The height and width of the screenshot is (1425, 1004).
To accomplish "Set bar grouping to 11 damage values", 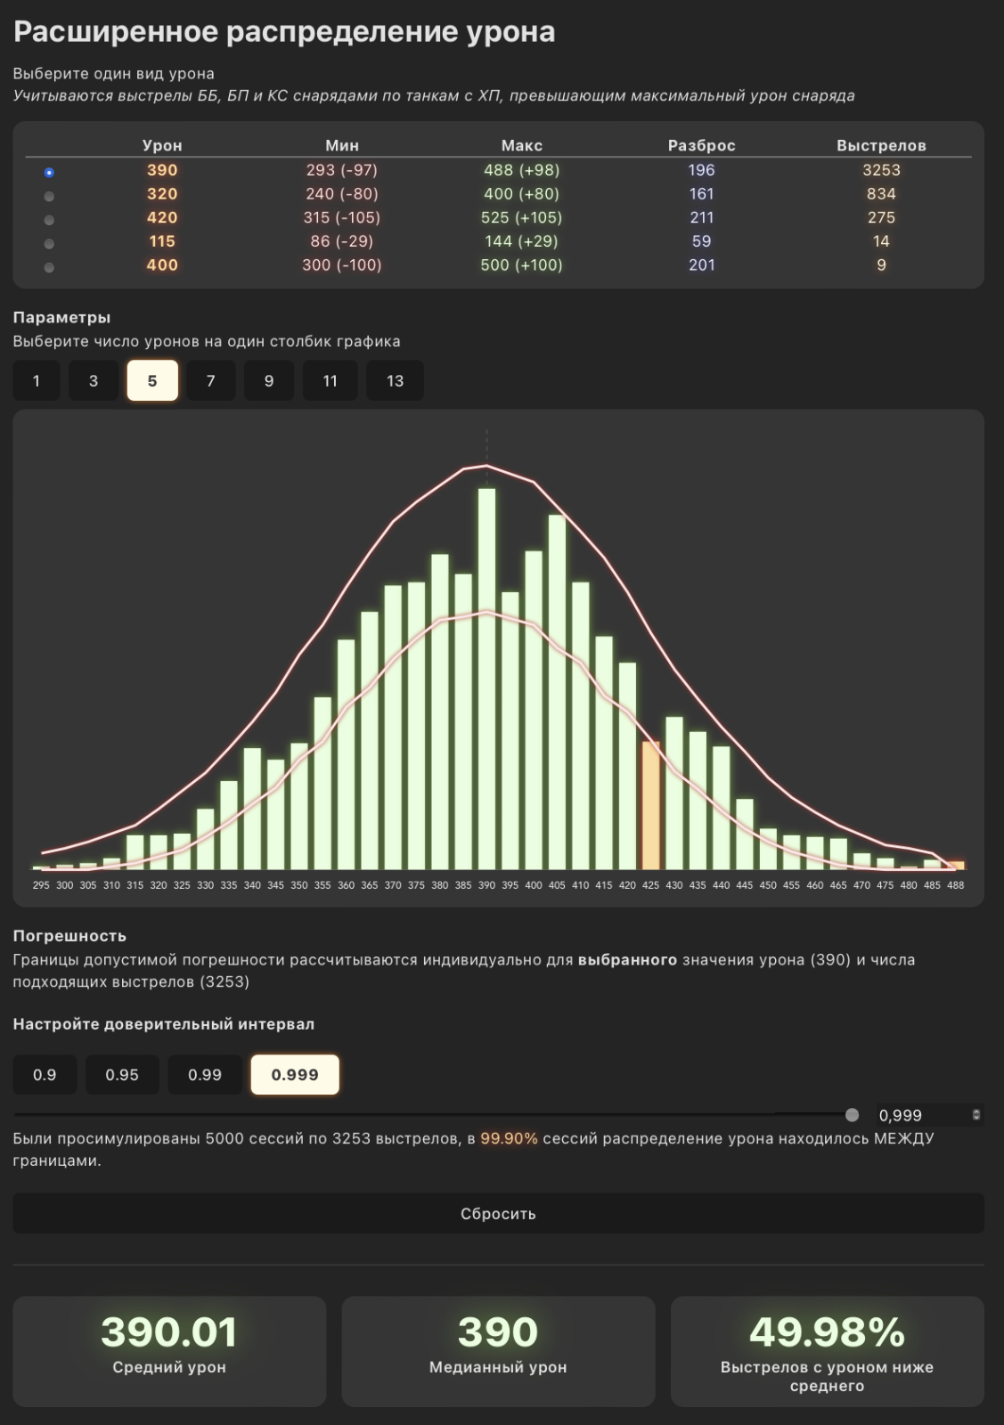I will 330,380.
